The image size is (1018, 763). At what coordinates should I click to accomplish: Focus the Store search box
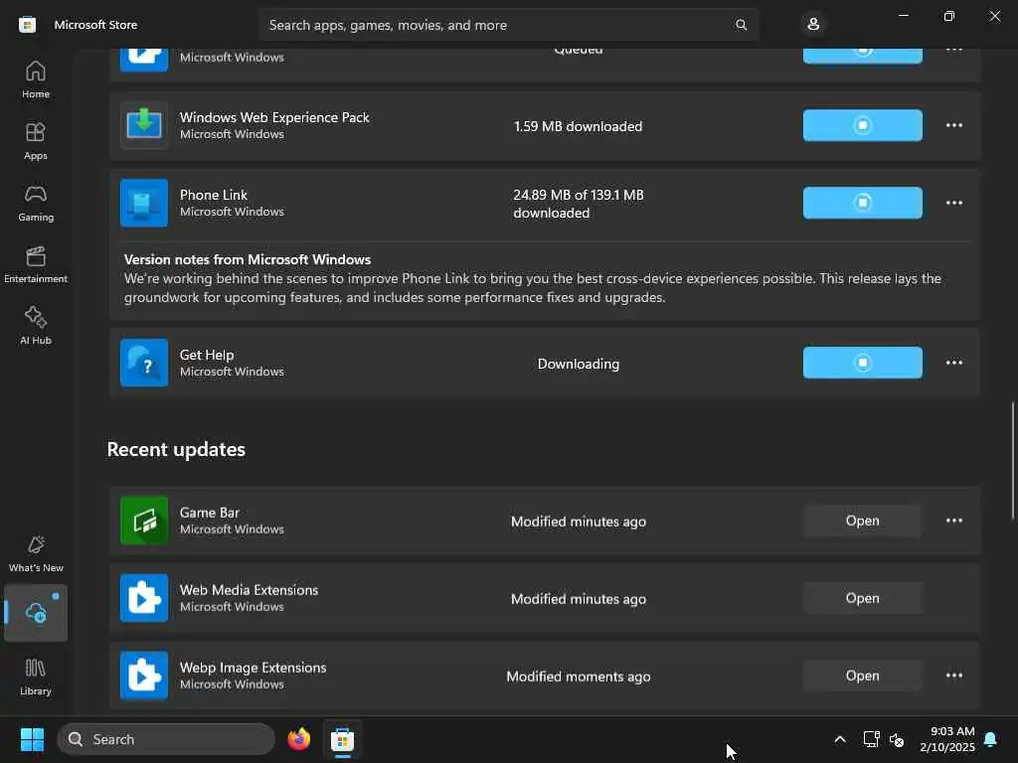pyautogui.click(x=508, y=25)
